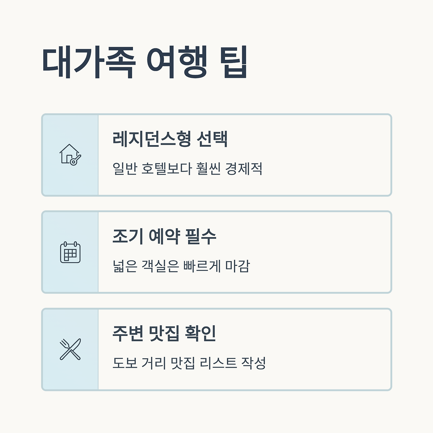Select the 조기 예약 필수 heading
Screen dimensions: 433x433
click(x=164, y=236)
